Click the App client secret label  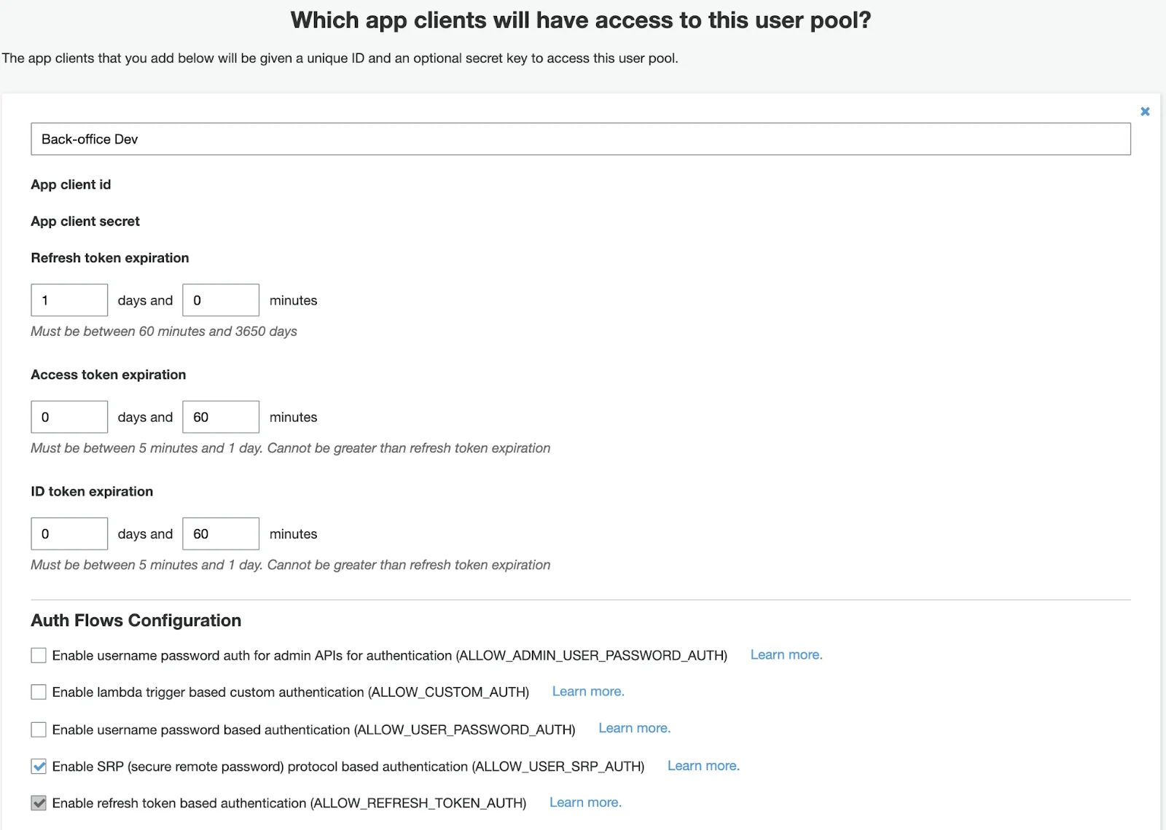pos(85,221)
